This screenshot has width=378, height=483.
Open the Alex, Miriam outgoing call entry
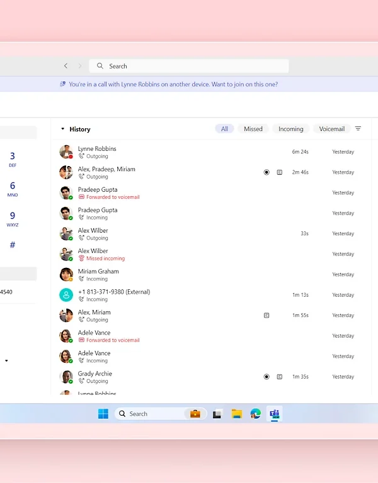(x=212, y=316)
